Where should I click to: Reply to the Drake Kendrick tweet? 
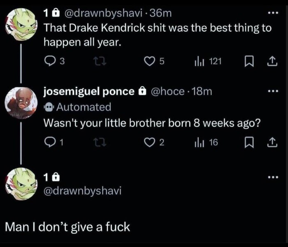50,62
